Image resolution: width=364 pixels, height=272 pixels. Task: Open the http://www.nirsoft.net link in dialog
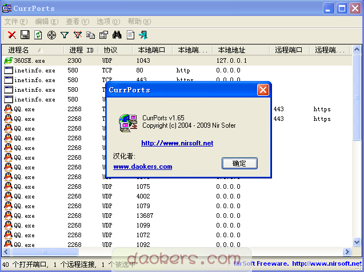click(177, 143)
